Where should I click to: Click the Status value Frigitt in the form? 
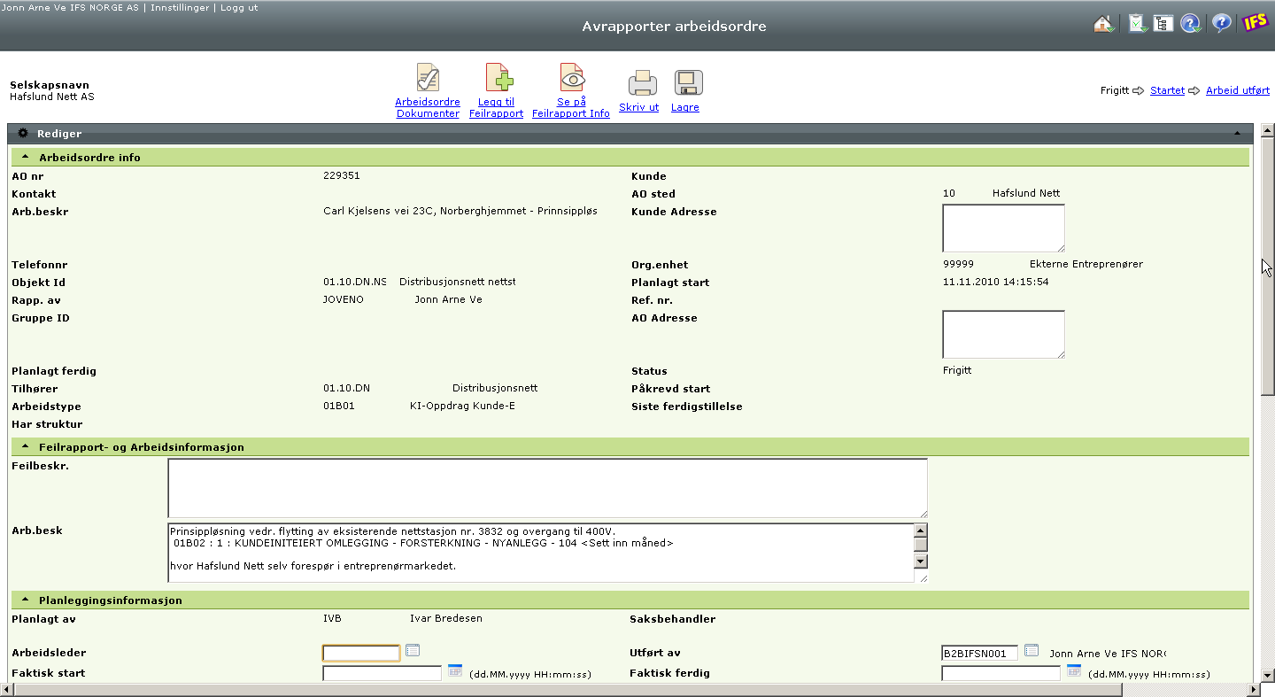click(957, 370)
